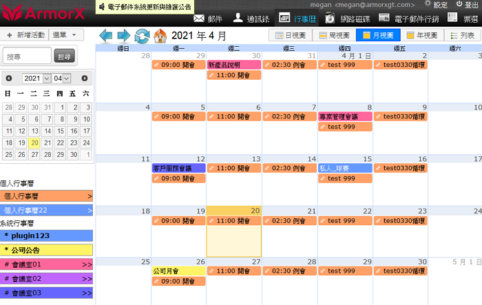Click the home icon to go to today

160,35
